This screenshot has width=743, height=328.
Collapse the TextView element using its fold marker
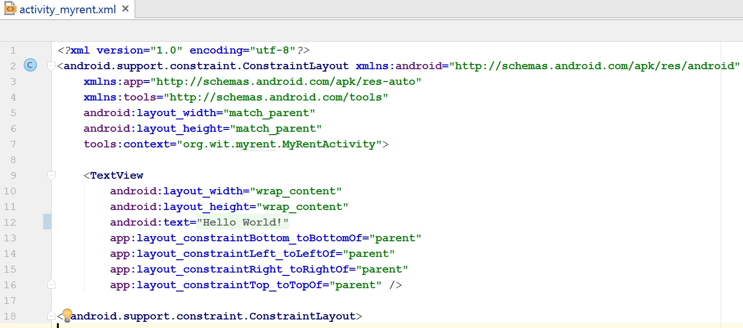coord(51,174)
